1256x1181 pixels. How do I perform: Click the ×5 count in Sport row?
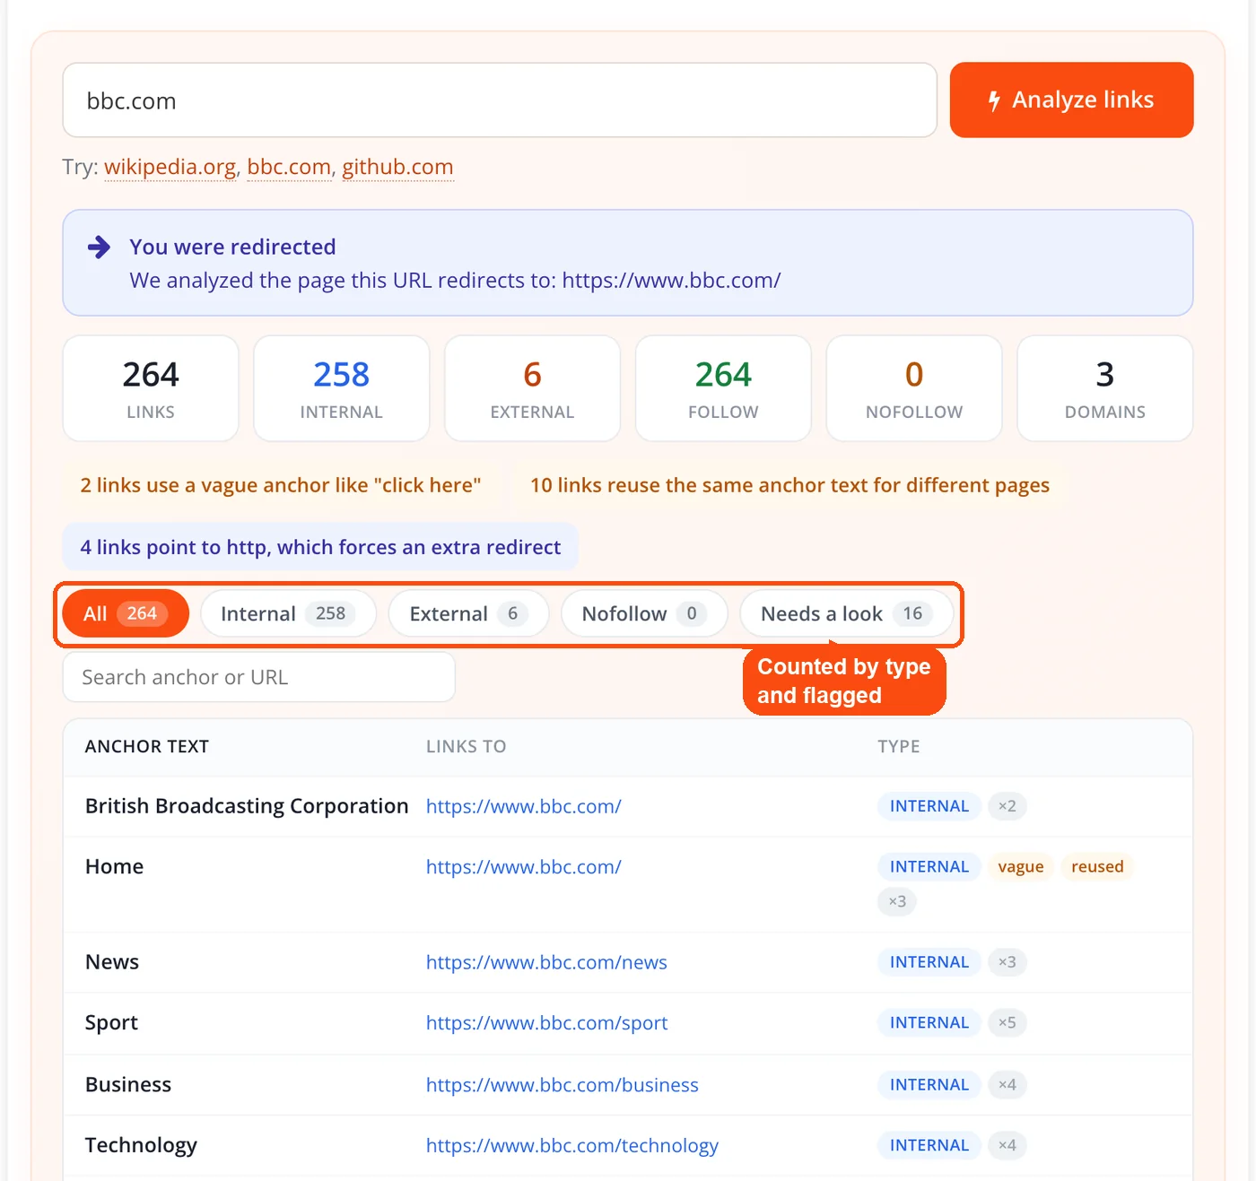1007,1022
